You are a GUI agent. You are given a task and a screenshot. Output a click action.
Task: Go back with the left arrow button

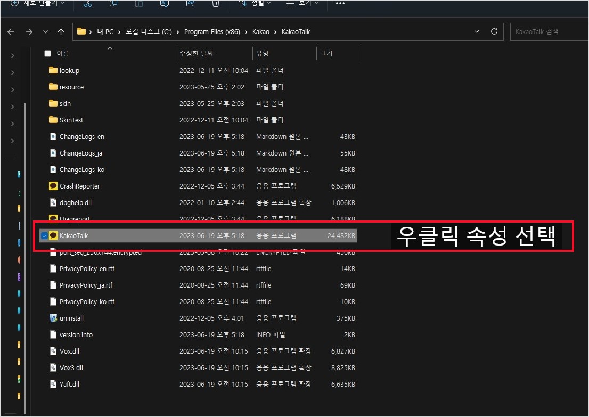tap(11, 32)
